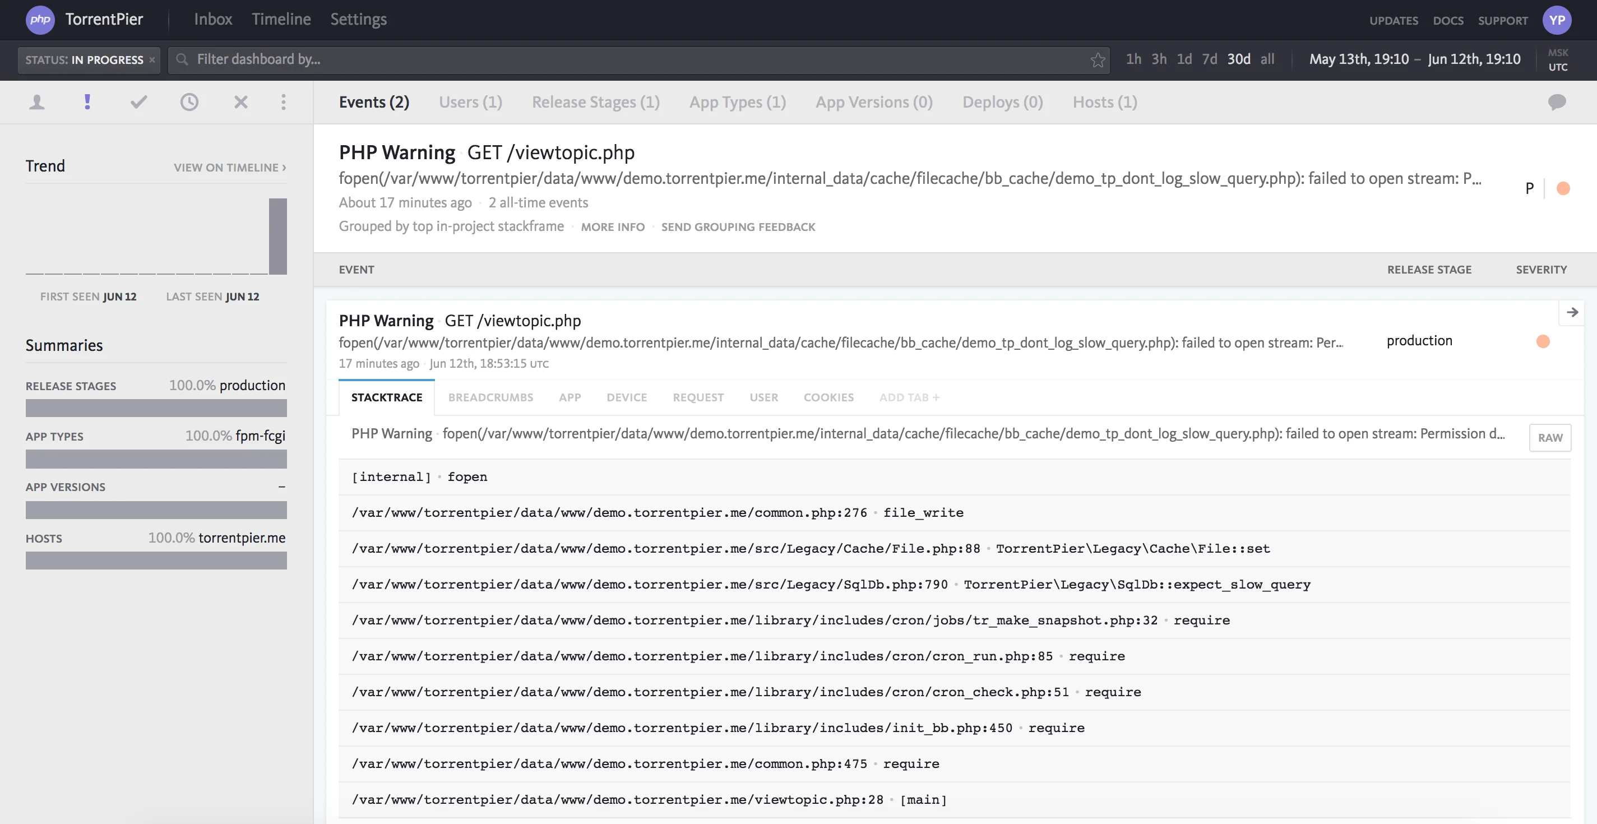Click the assign user icon
1597x824 pixels.
click(x=37, y=103)
